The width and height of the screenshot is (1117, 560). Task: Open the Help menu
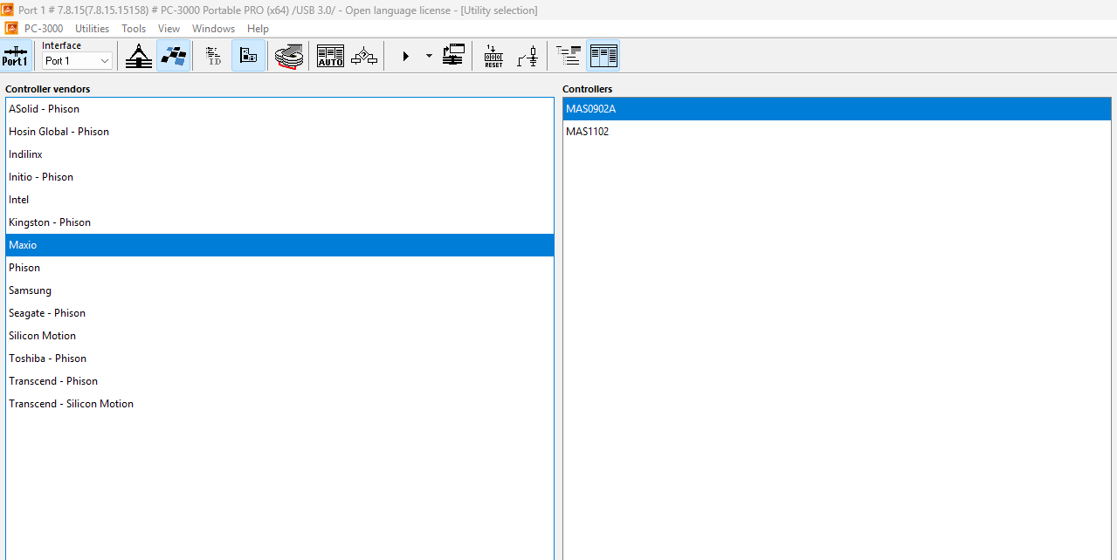[258, 29]
